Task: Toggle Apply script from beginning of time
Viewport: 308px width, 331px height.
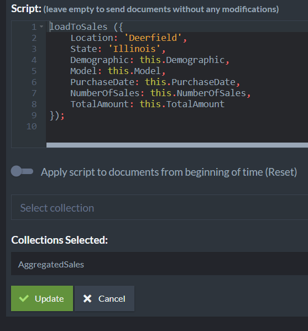Action: point(22,171)
